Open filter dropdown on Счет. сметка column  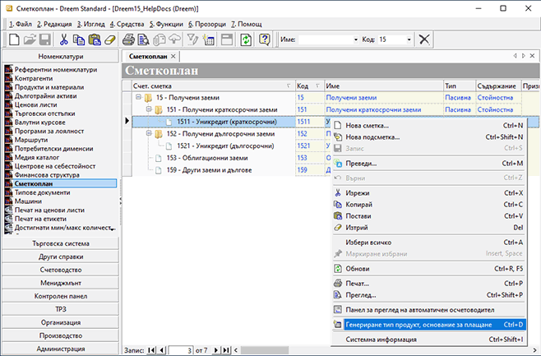click(289, 86)
